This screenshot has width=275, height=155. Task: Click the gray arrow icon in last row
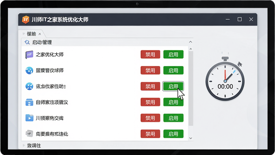pos(29,134)
